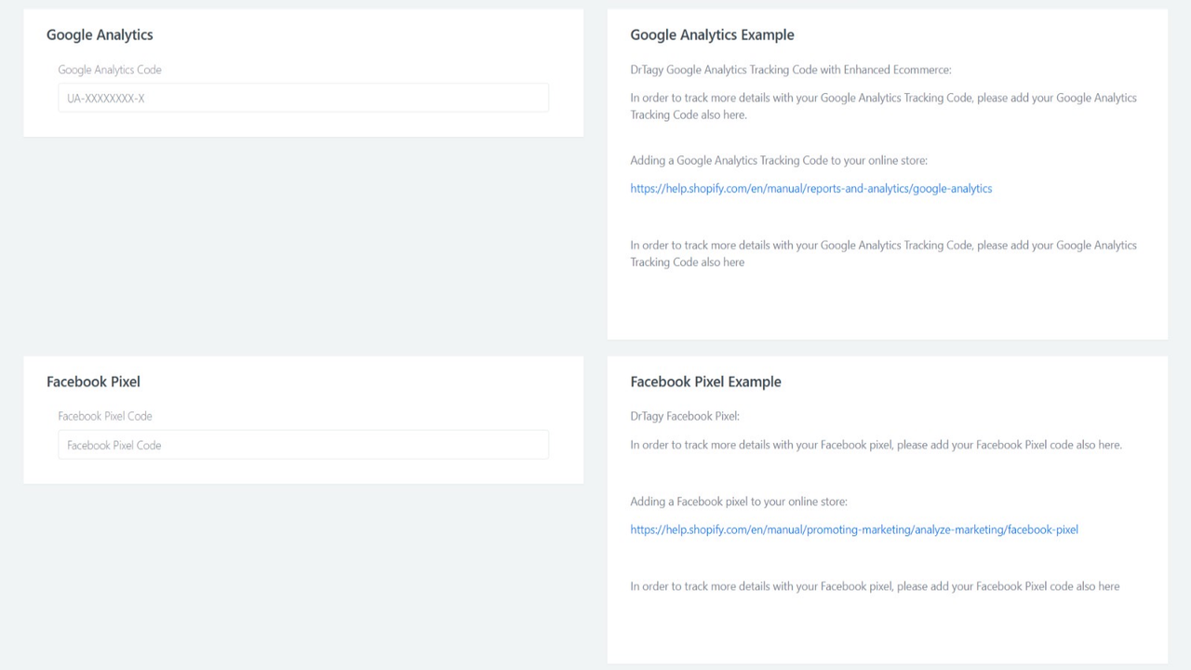Open the Shopify facebook-pixel help link
This screenshot has width=1191, height=670.
tap(854, 529)
